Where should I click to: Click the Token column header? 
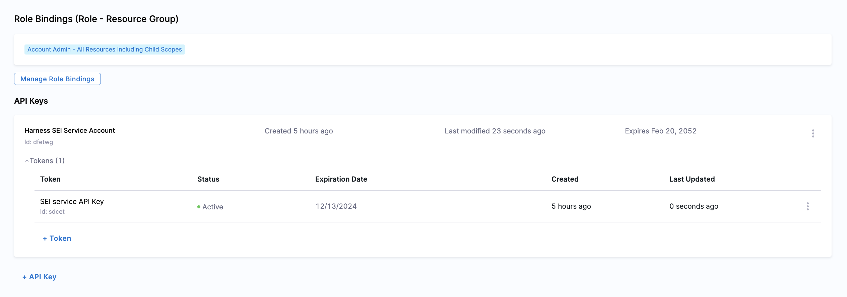point(50,179)
